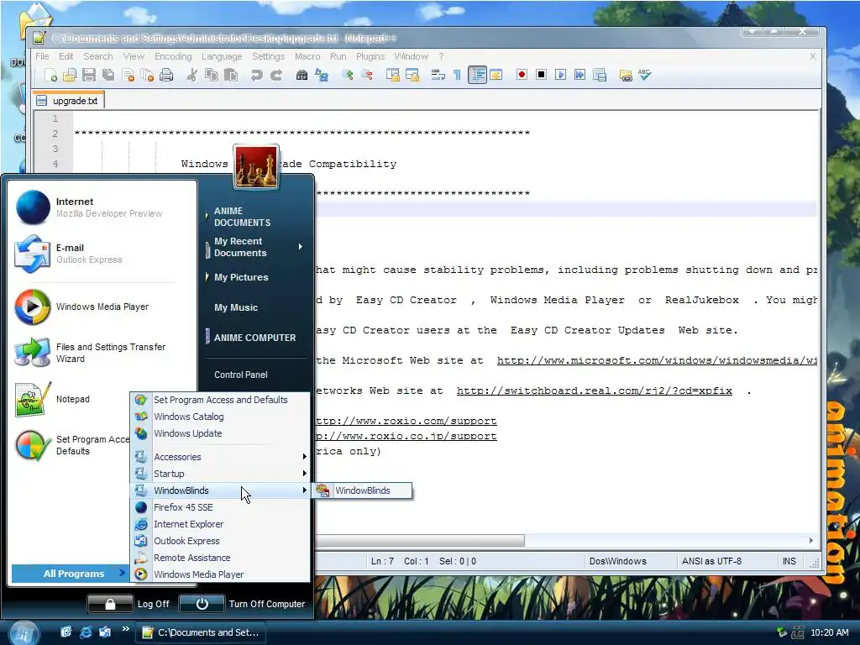Expand My Recent Documents submenu arrow
Screen dimensions: 860x645
[x=301, y=247]
